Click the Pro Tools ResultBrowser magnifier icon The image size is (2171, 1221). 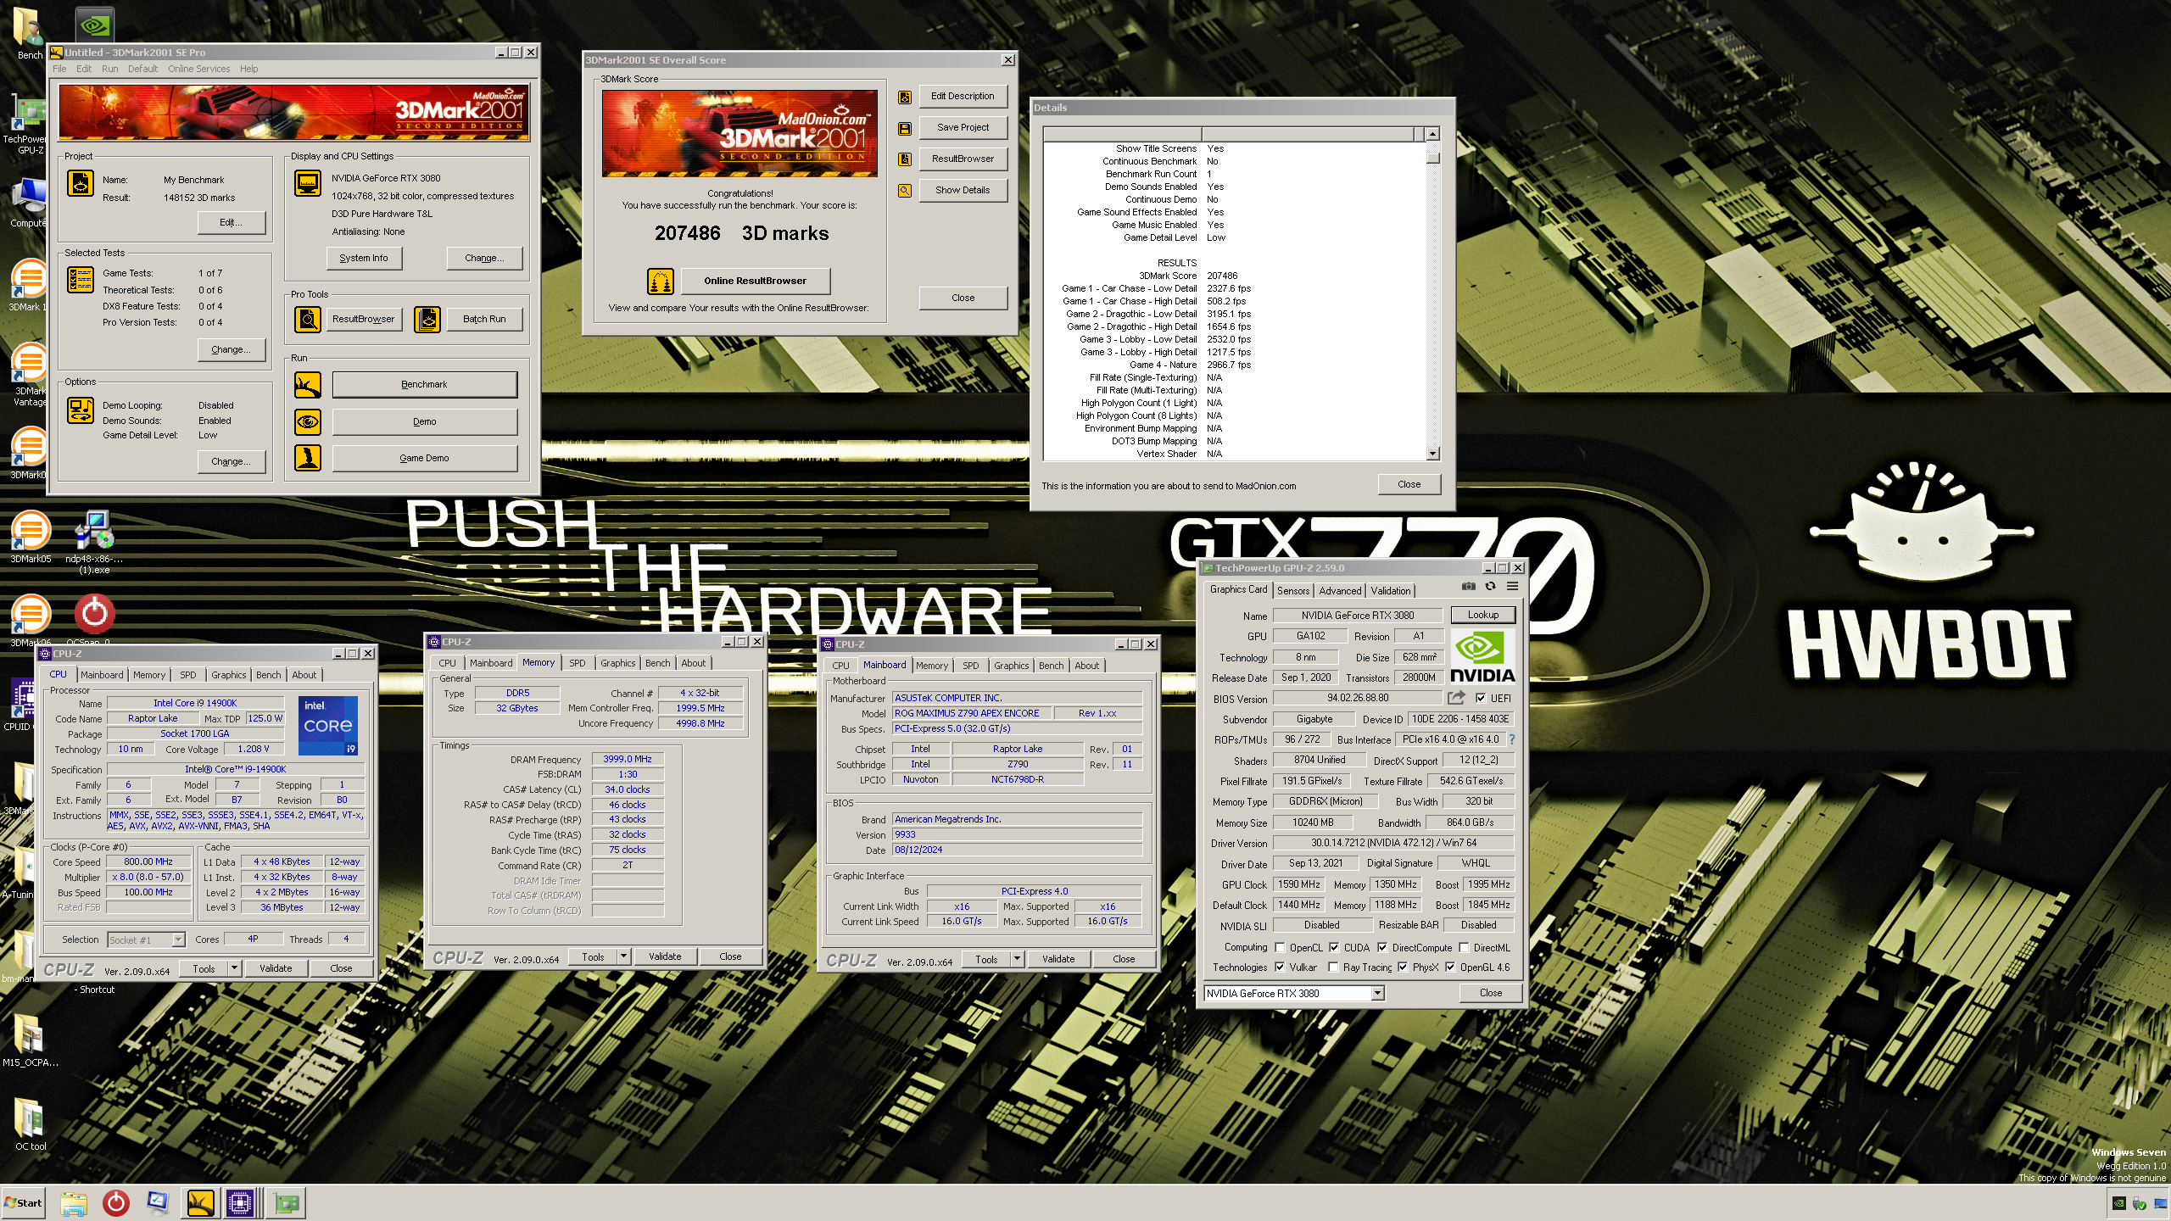308,320
